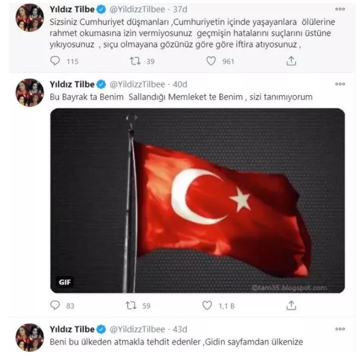Open more options on the 40d tweet

340,84
